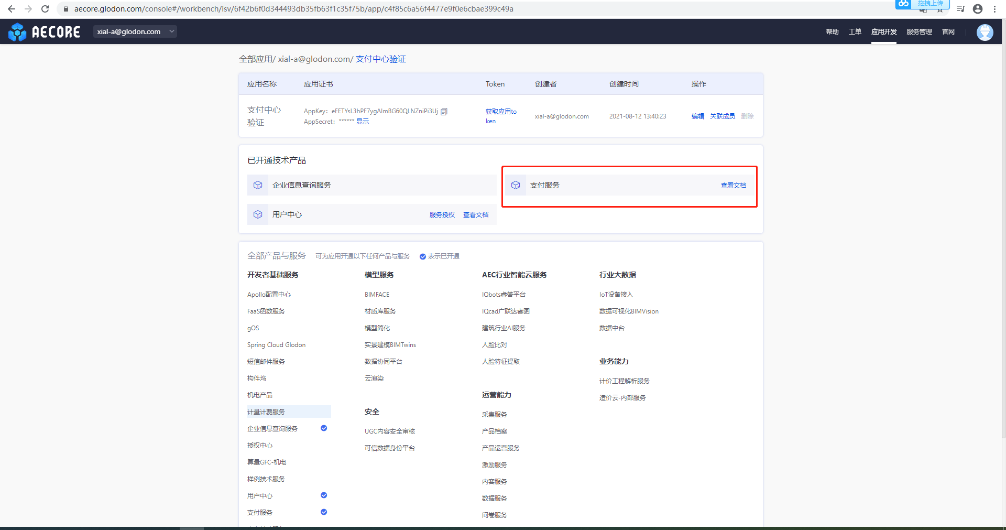
Task: Click the checkmark next to 支付服务 in list
Action: click(x=324, y=512)
